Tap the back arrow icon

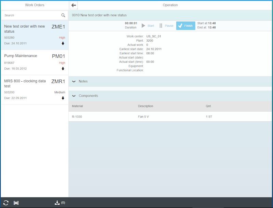[73, 5]
